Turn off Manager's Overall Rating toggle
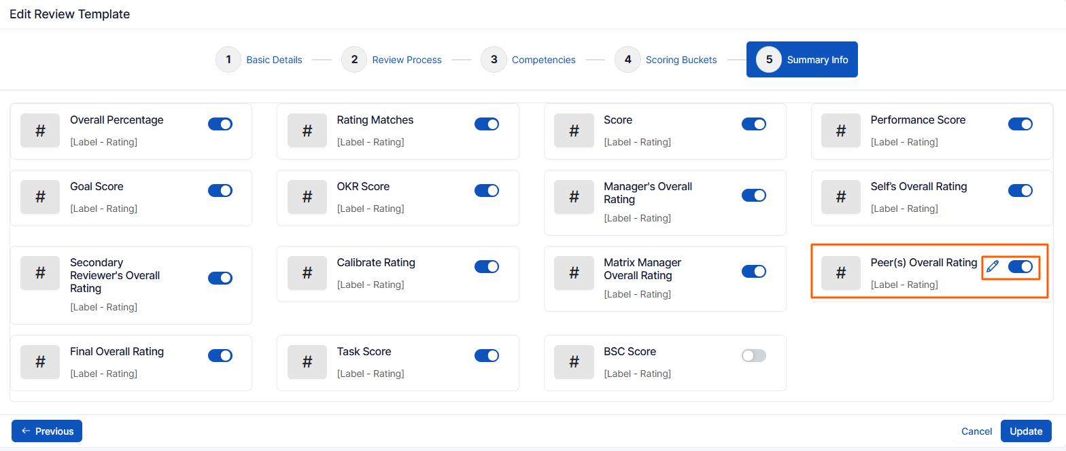The width and height of the screenshot is (1066, 451). click(753, 196)
